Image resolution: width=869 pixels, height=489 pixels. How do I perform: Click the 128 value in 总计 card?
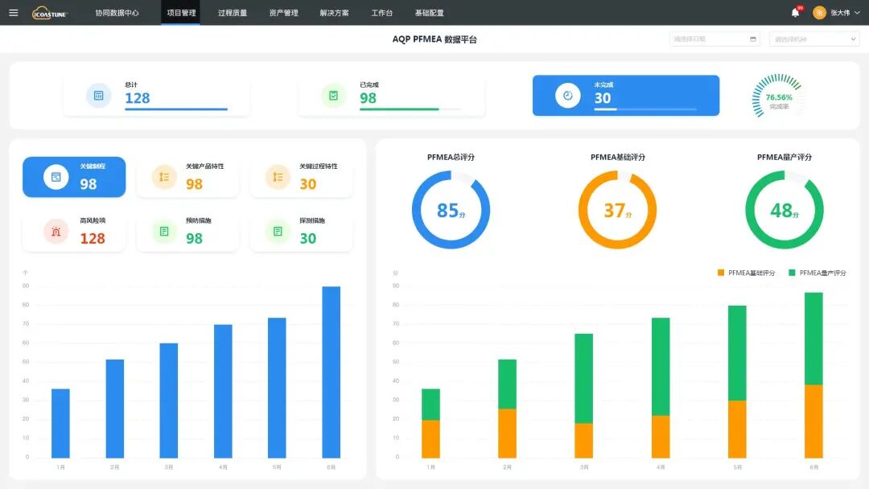coord(138,98)
